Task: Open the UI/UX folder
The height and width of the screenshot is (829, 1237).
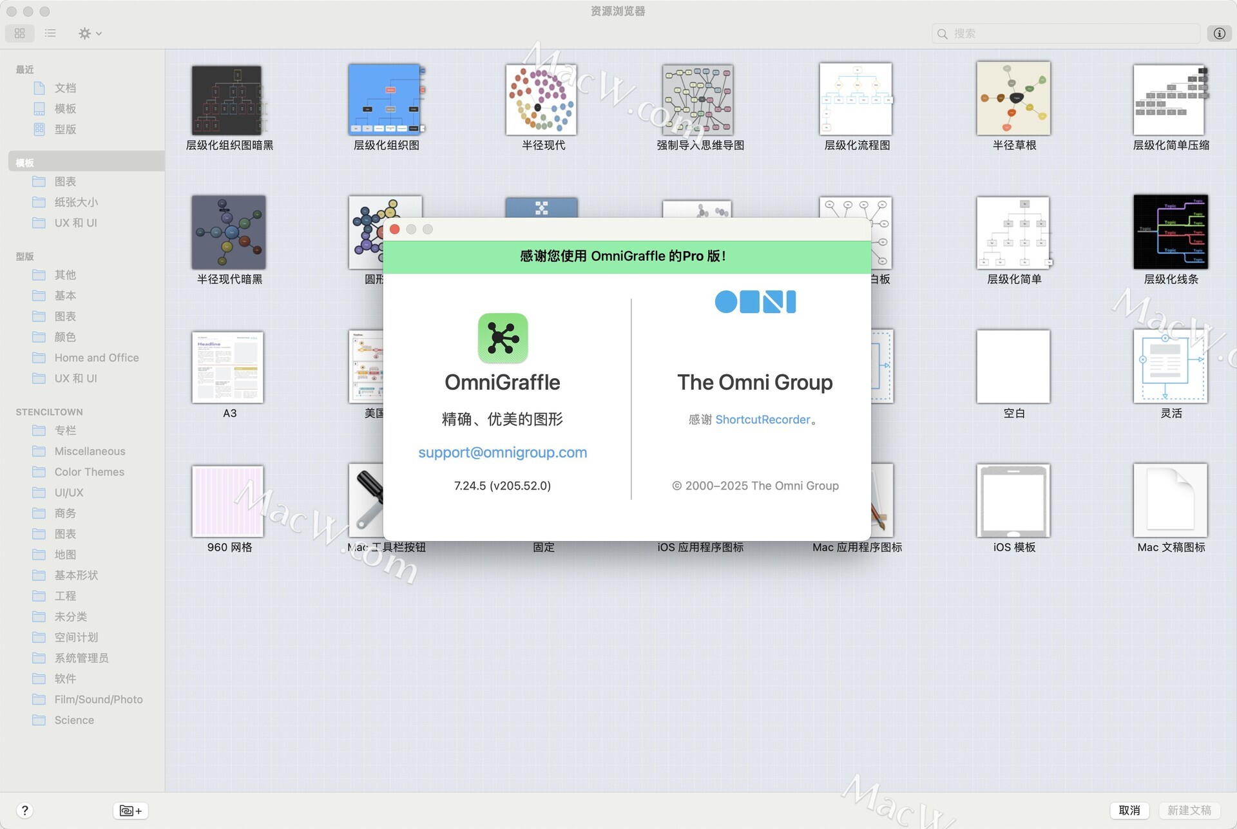Action: [x=69, y=492]
